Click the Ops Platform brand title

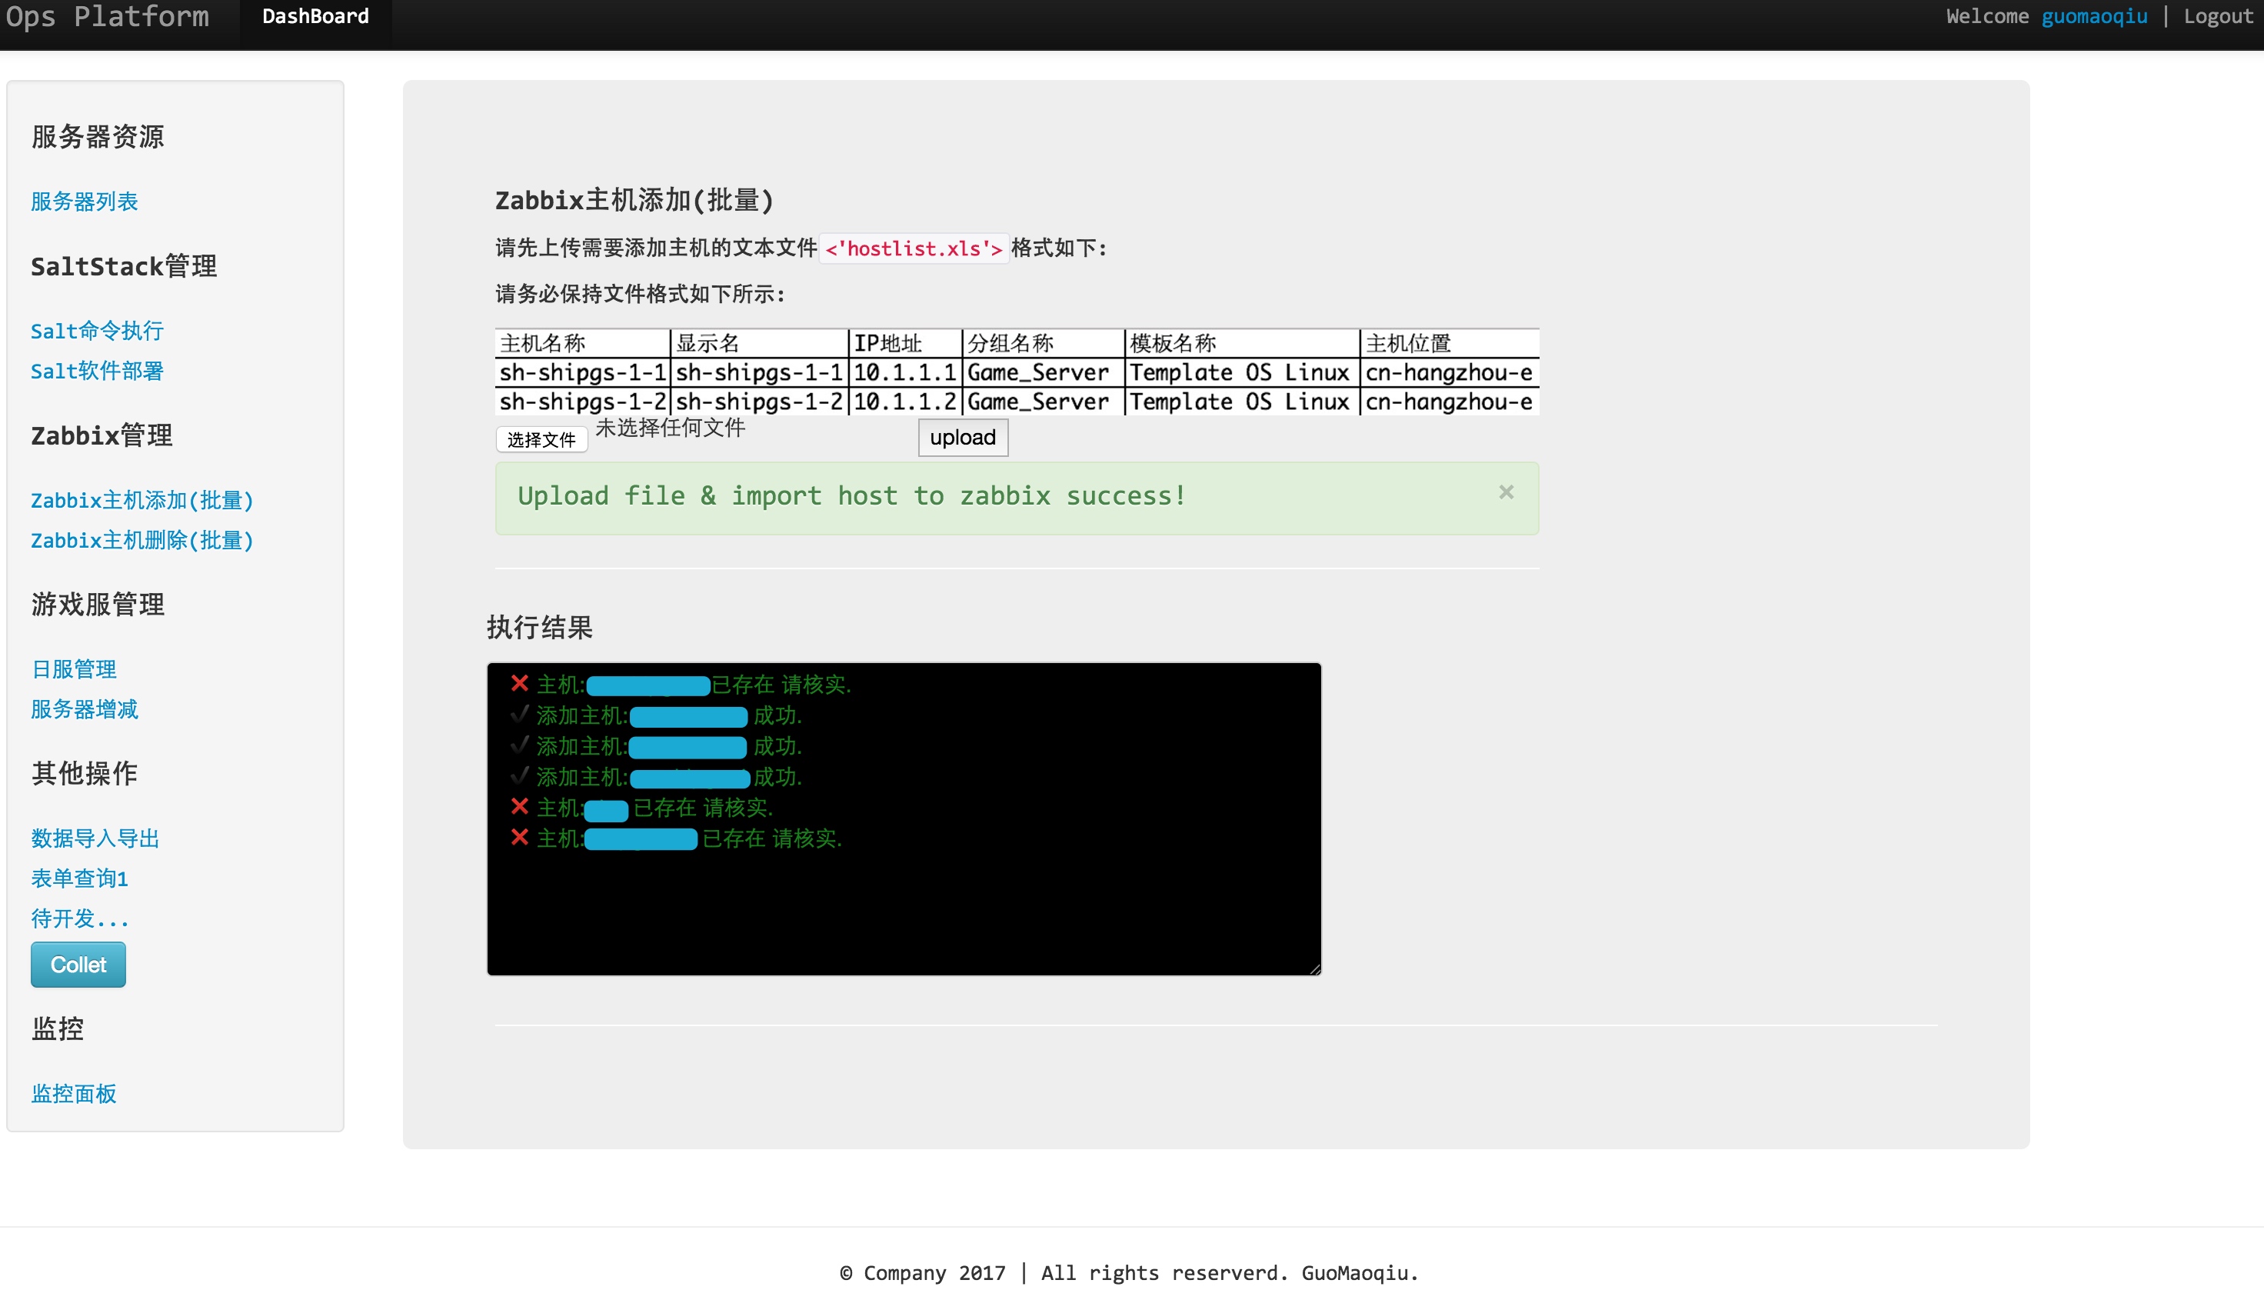[107, 16]
